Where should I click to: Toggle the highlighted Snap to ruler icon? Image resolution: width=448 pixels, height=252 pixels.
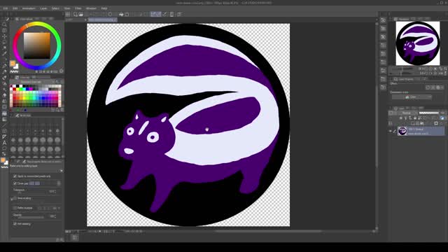click(x=153, y=14)
